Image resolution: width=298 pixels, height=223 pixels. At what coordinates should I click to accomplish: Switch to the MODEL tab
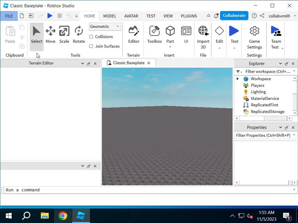110,16
